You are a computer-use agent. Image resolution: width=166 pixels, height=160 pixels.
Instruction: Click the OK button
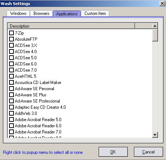(x=113, y=152)
